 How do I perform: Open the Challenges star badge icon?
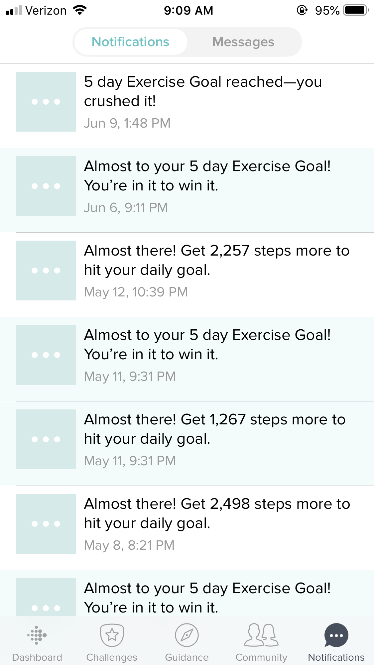click(112, 635)
